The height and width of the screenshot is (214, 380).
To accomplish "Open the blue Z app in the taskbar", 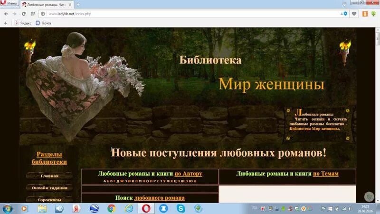I will click(163, 208).
